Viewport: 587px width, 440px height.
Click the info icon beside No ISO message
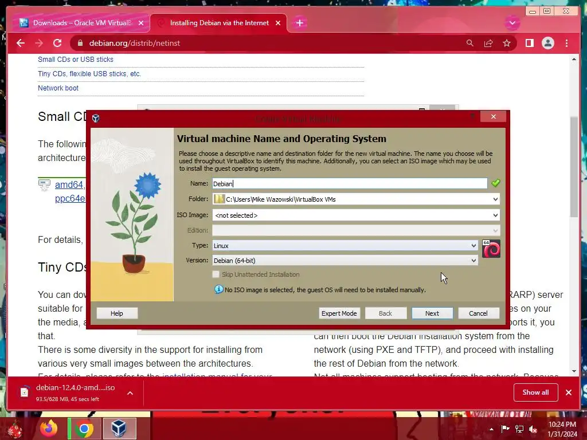tap(218, 289)
